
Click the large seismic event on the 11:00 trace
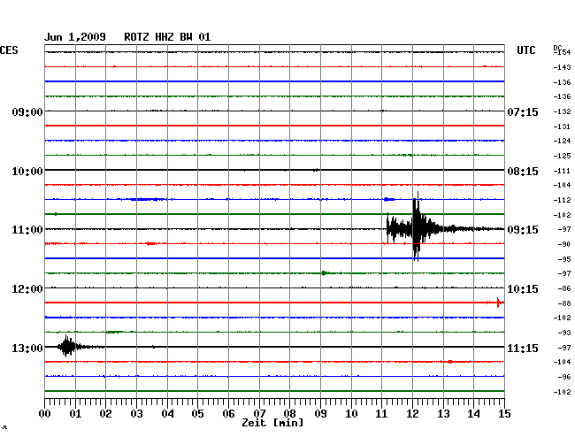pos(417,228)
